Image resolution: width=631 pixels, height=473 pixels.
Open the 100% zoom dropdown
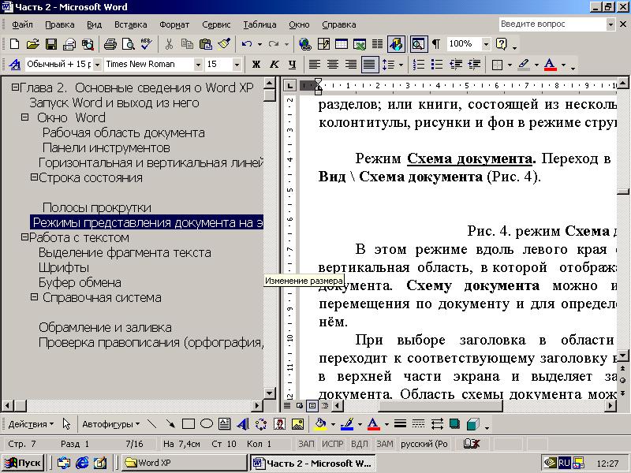(x=486, y=44)
